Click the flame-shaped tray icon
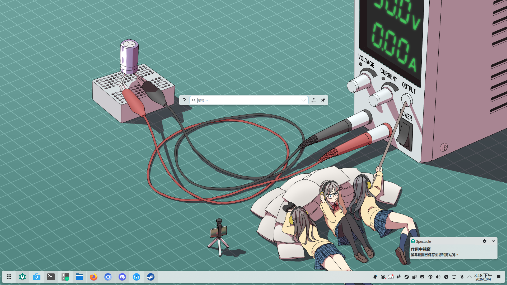507x285 pixels. coord(399,277)
